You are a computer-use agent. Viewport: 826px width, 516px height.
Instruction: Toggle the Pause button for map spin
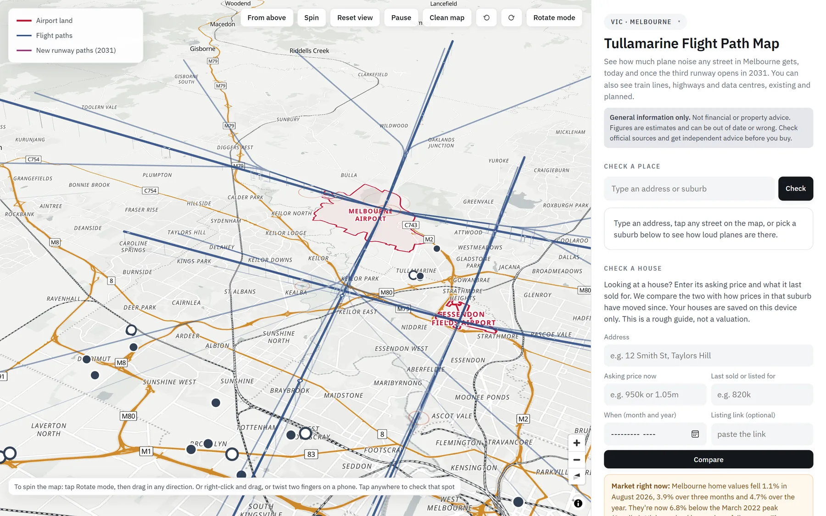pos(401,17)
